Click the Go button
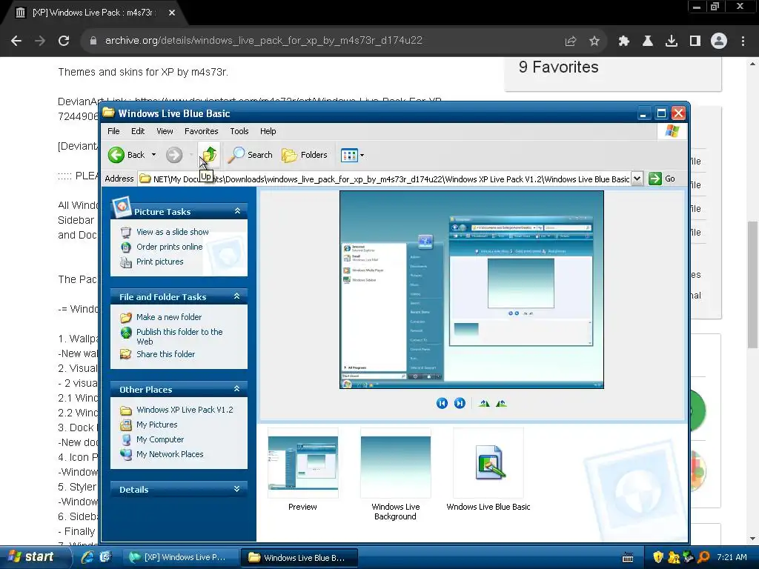Screen dimensions: 759x569 tap(663, 179)
